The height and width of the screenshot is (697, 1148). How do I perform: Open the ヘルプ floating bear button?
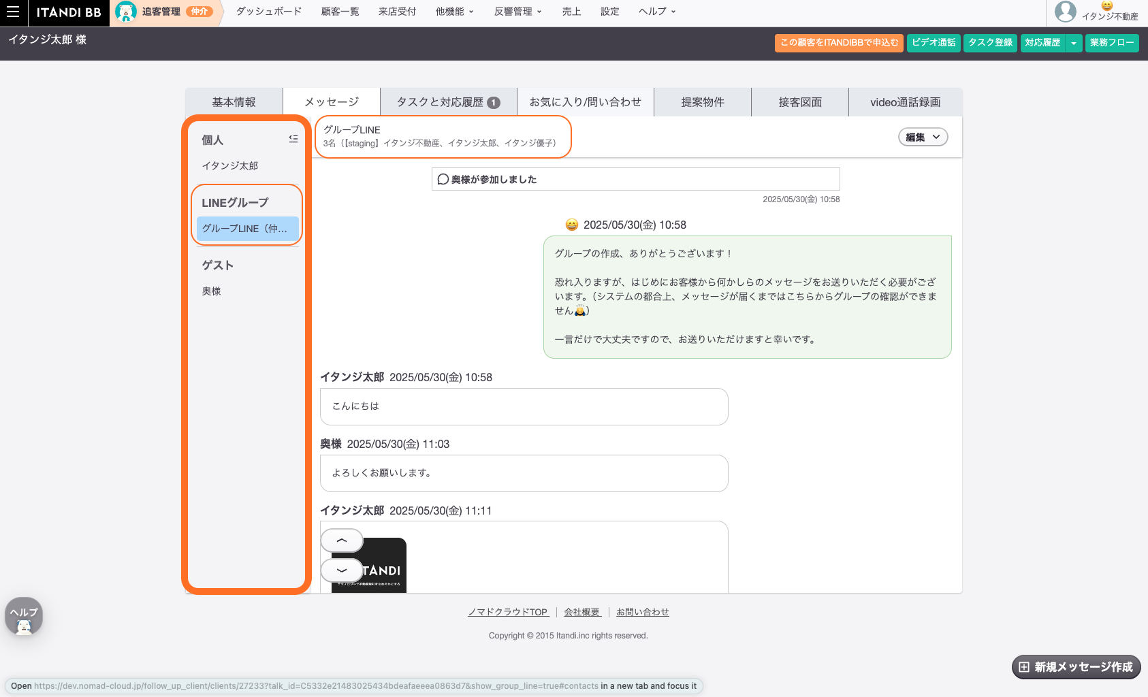pos(24,617)
